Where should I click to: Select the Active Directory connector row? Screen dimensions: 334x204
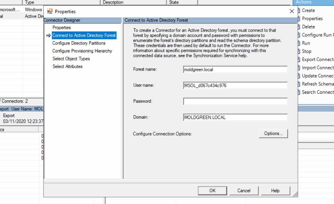coord(21,16)
